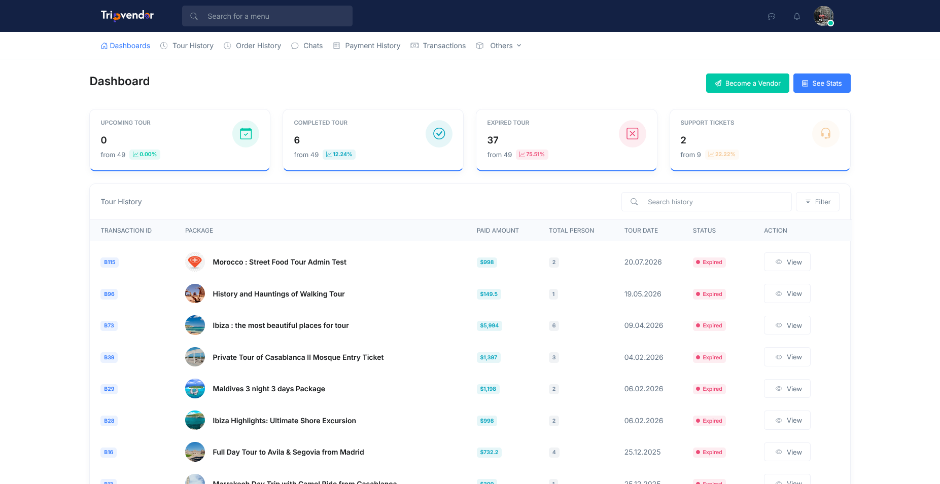The image size is (940, 484).
Task: Click the Ibiza most beautiful places thumbnail
Action: tap(195, 325)
